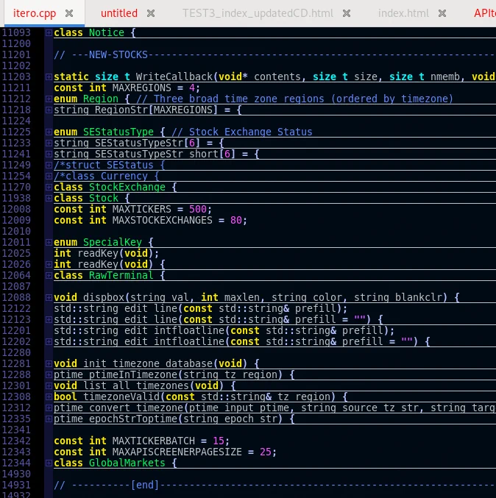This screenshot has width=496, height=498.
Task: Close the itero.cpp tab
Action: (x=69, y=13)
